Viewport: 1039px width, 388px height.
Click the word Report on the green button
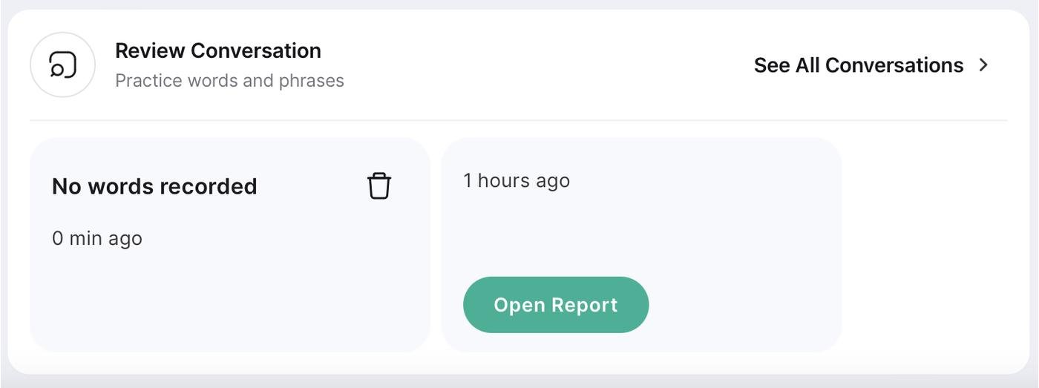click(583, 305)
